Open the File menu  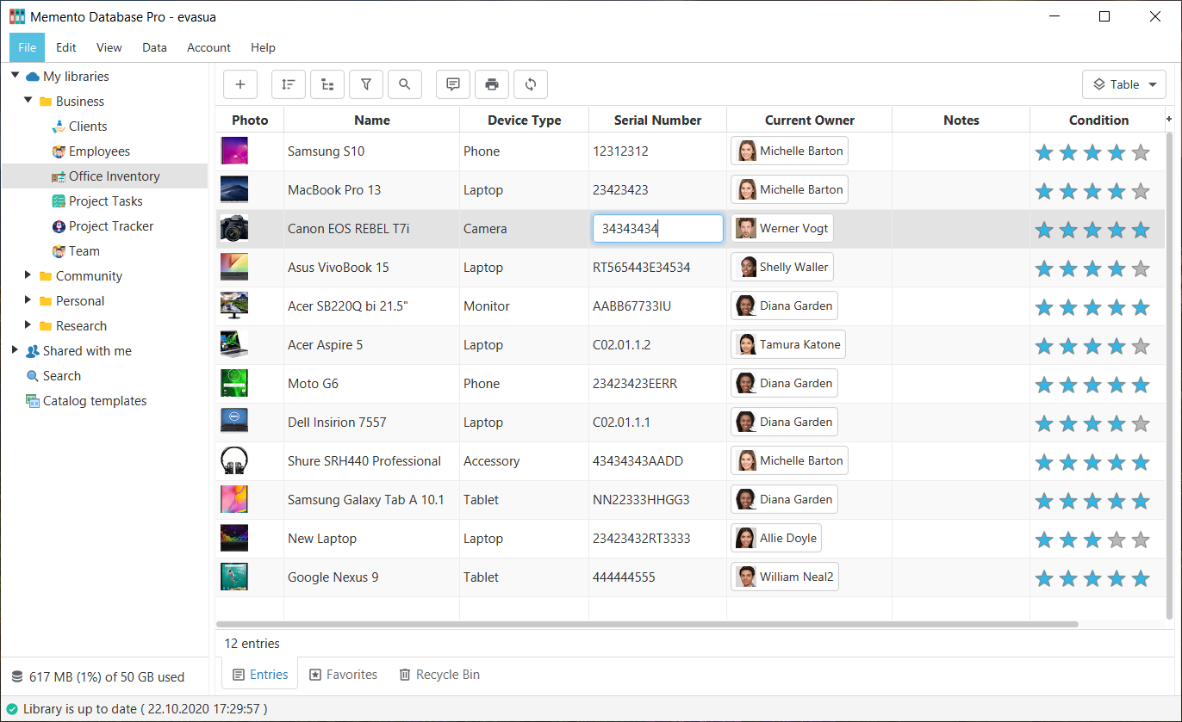click(28, 47)
